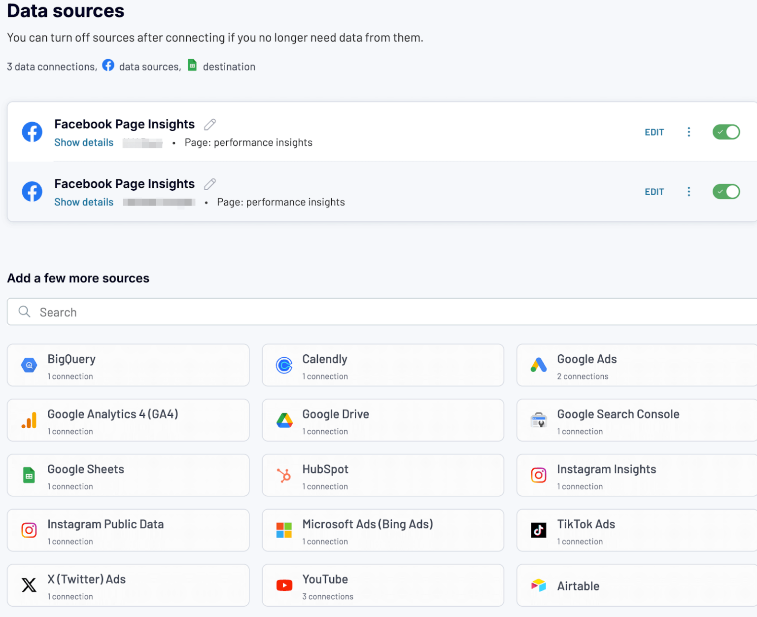757x617 pixels.
Task: Click the green Sheets icon beside destination
Action: pos(192,65)
